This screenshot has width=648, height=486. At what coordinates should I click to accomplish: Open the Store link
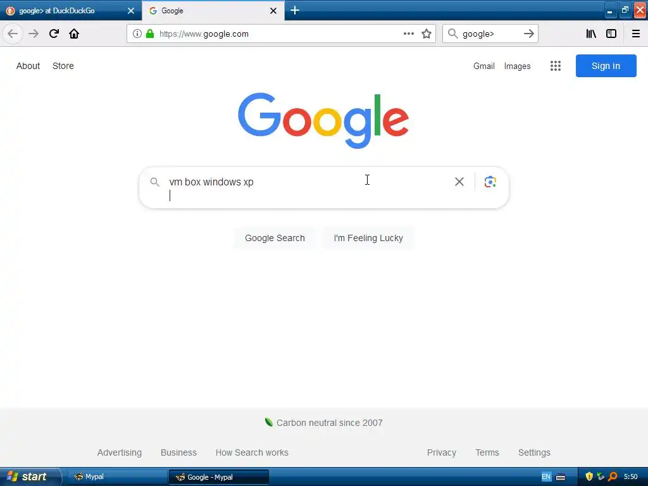point(63,66)
